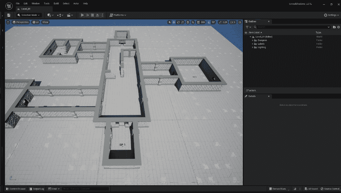This screenshot has width=341, height=193.
Task: Open the Outliner search history chevron
Action: pyautogui.click(x=329, y=27)
